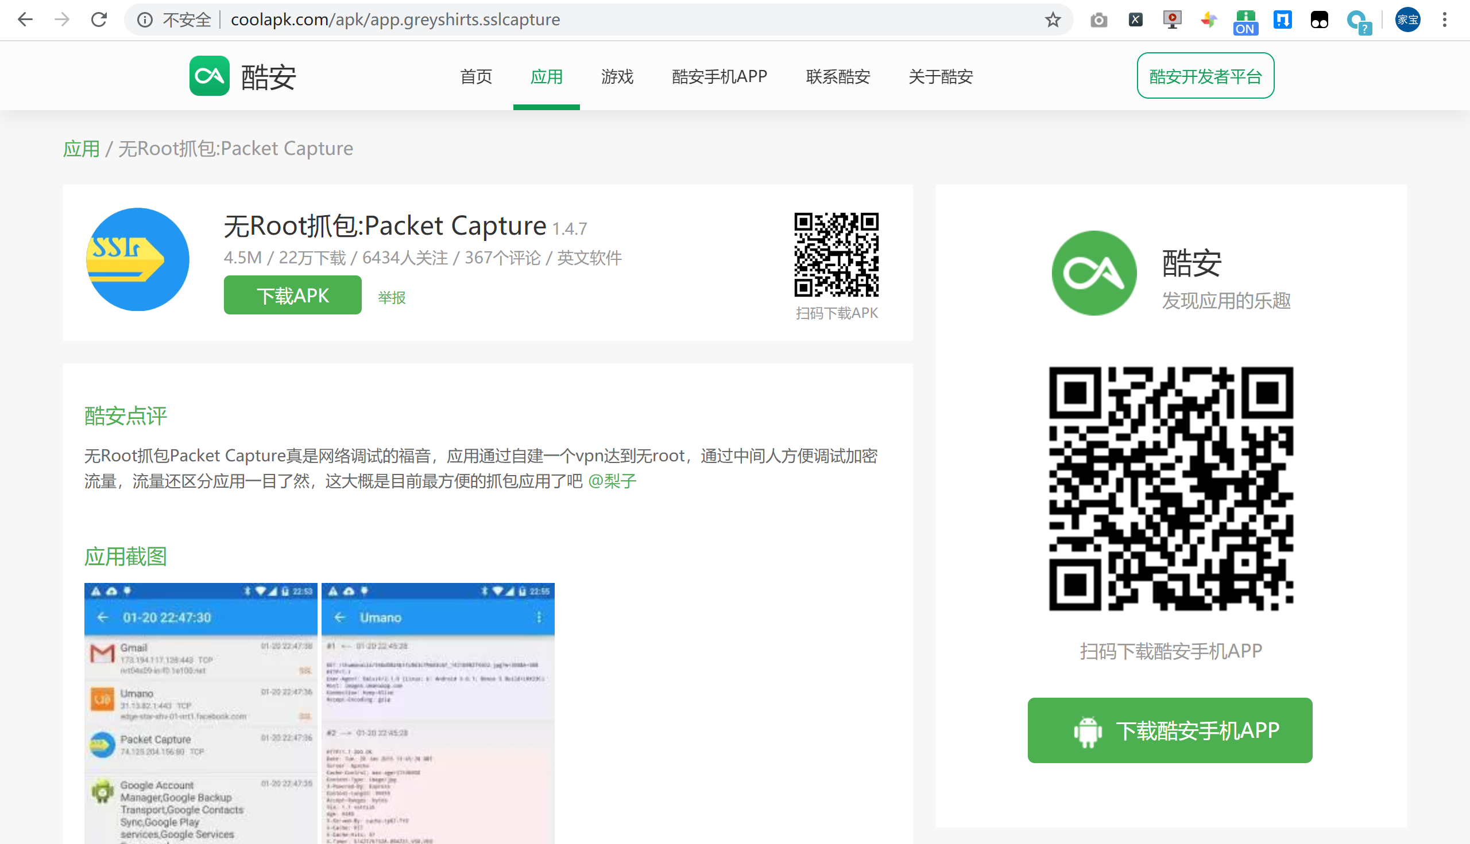Reload the current page
Screen dimensions: 1470x844
99,19
